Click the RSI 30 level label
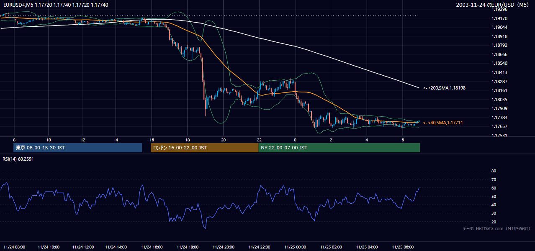This screenshot has width=535, height=251. coord(494,213)
